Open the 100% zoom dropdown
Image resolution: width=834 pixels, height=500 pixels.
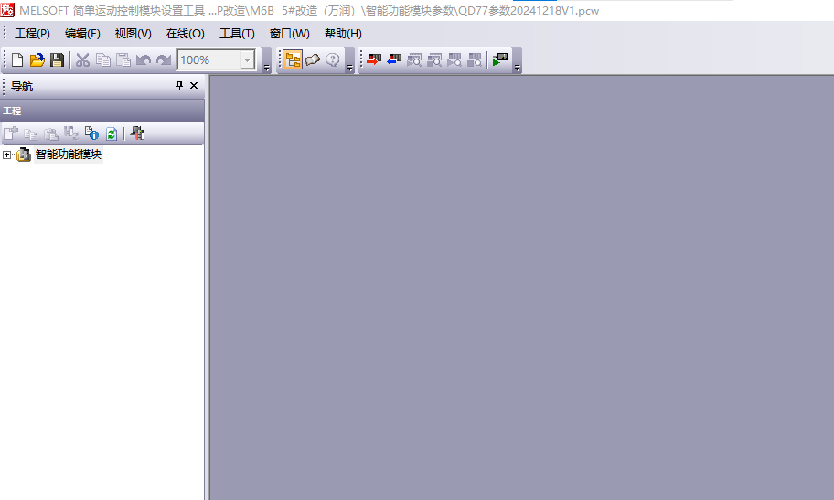(x=247, y=60)
